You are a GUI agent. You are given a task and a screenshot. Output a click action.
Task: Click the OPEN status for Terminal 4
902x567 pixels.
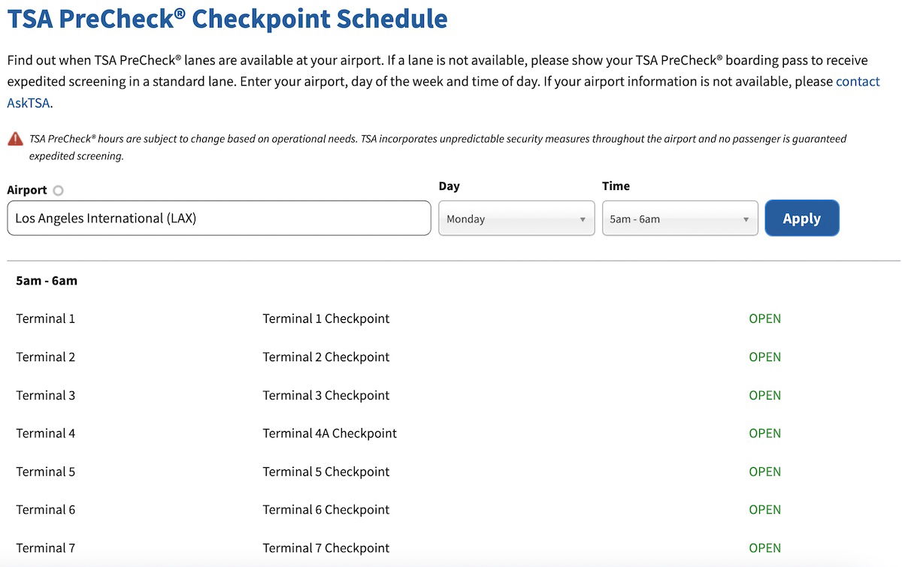764,433
